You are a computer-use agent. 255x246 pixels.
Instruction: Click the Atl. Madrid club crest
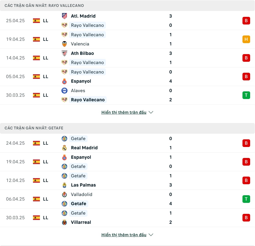pyautogui.click(x=64, y=16)
